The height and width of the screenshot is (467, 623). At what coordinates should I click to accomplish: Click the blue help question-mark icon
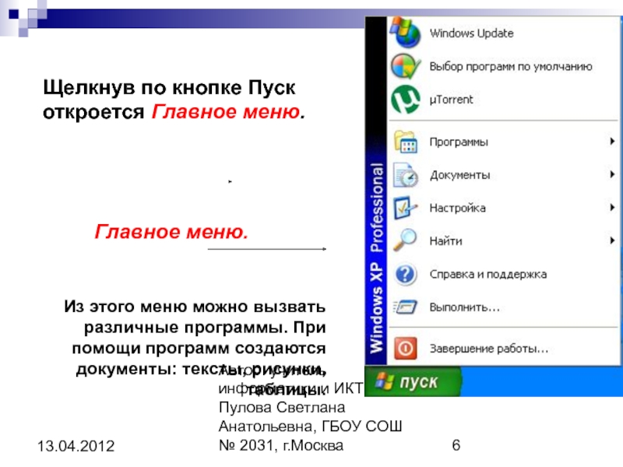pyautogui.click(x=405, y=274)
